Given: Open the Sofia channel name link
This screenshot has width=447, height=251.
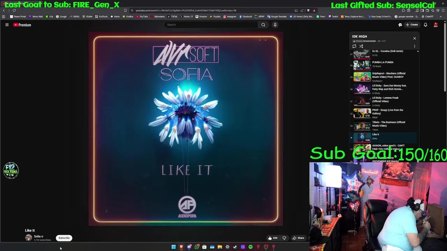Looking at the screenshot, I should 37,236.
